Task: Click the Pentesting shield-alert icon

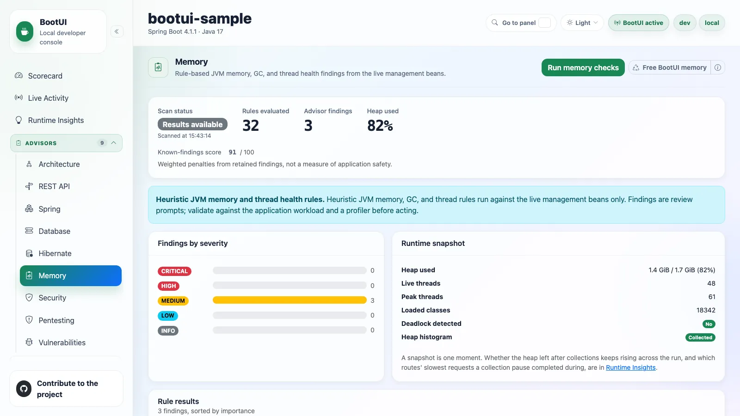Action: click(29, 320)
